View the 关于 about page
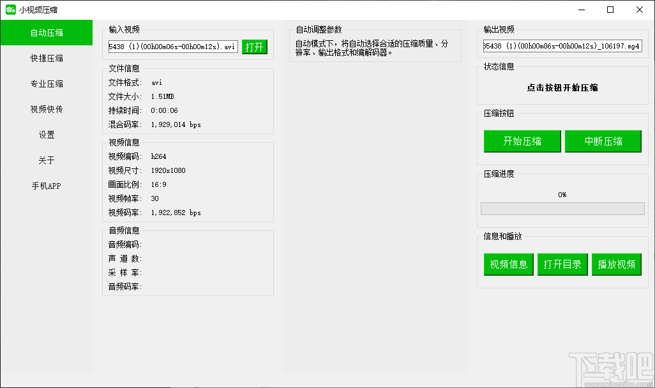655x388 pixels. tap(46, 160)
